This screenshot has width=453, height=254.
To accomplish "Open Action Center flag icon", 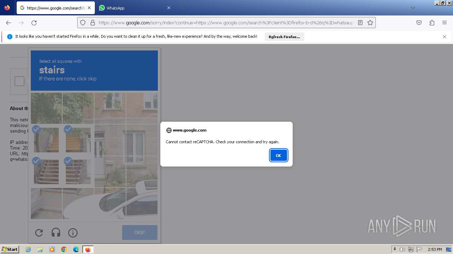I will click(x=419, y=249).
